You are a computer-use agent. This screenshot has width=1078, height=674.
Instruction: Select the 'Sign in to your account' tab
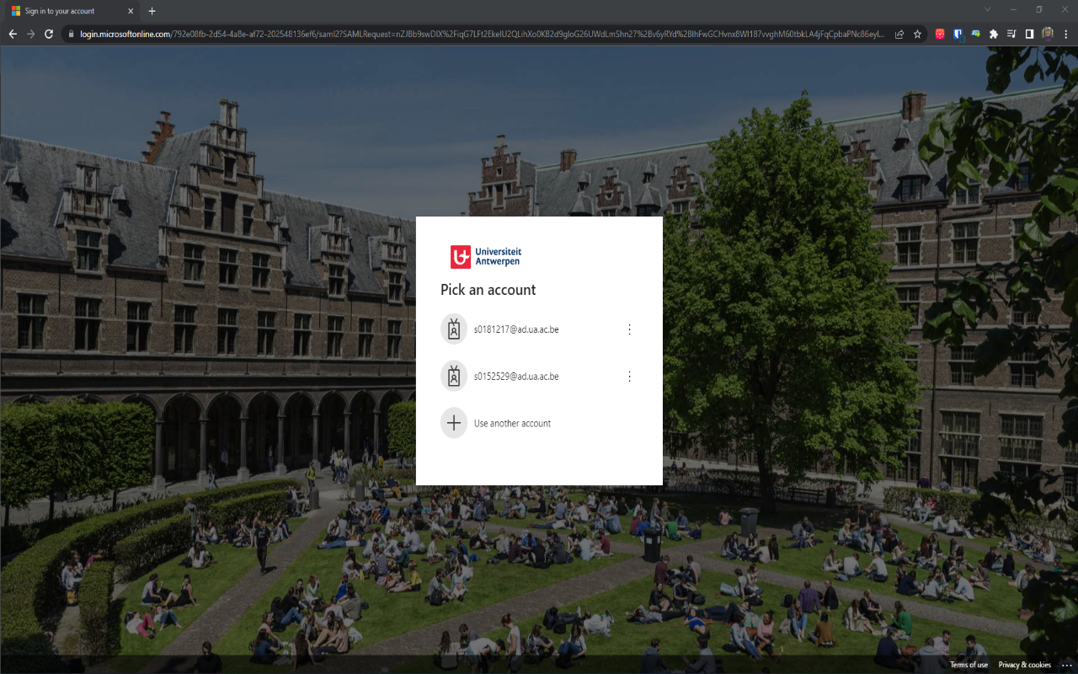[73, 11]
